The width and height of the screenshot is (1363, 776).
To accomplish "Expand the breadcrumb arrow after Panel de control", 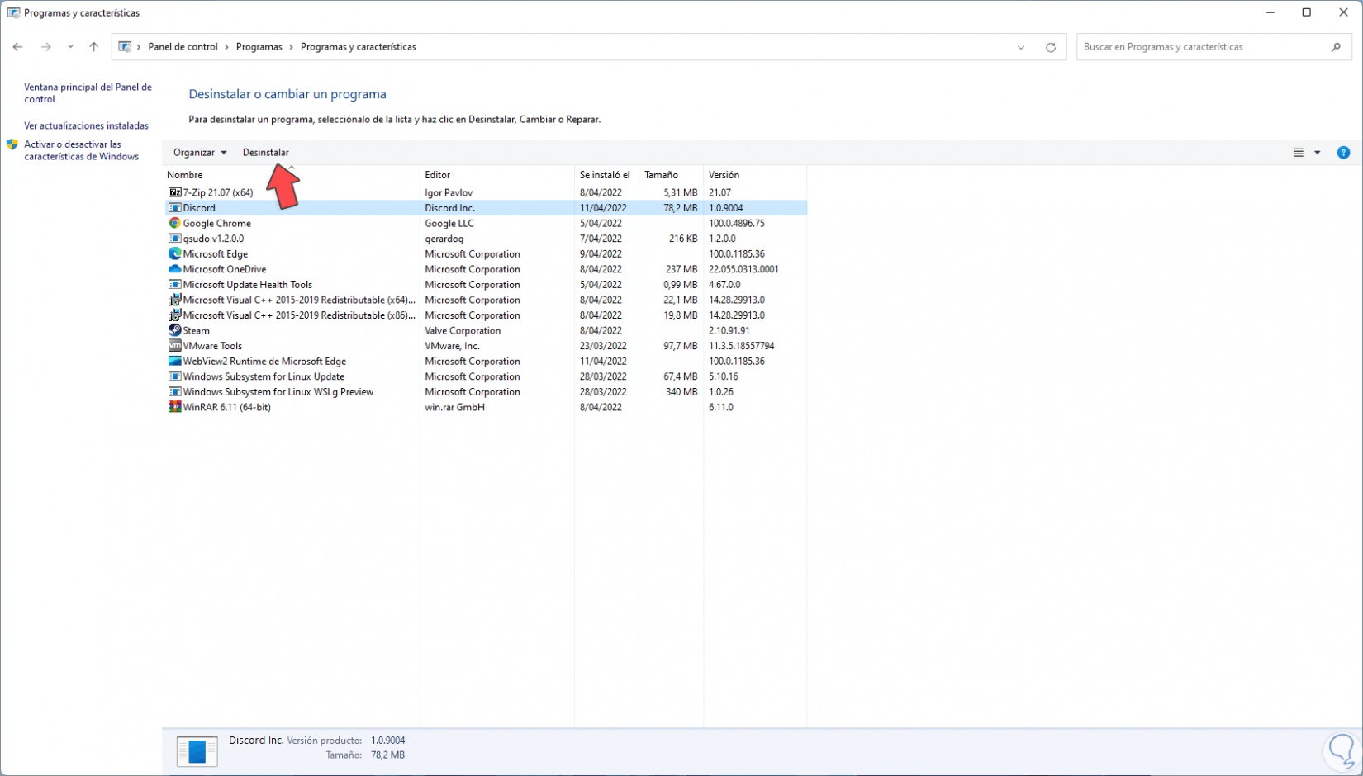I will click(x=227, y=47).
